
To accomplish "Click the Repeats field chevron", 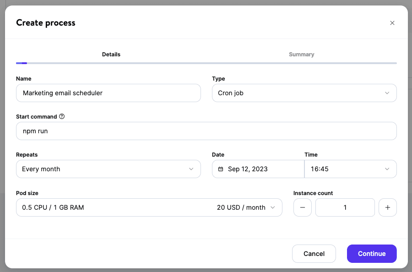I will (191, 169).
